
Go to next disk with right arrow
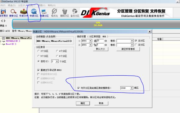pos(5,21)
